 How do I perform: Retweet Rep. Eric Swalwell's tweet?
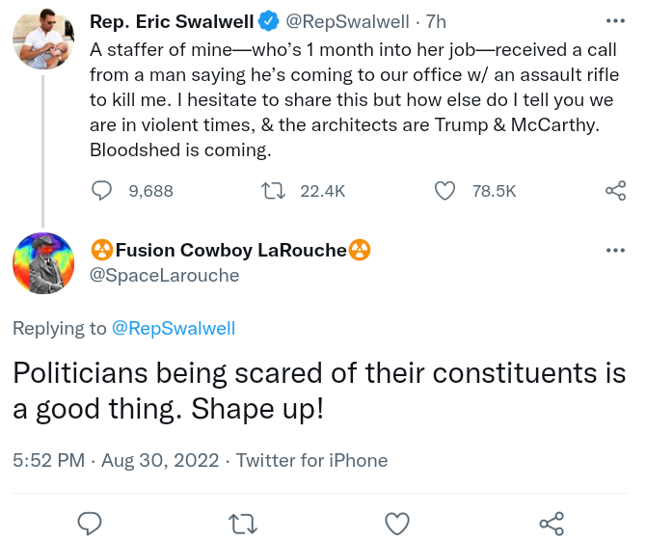(274, 191)
